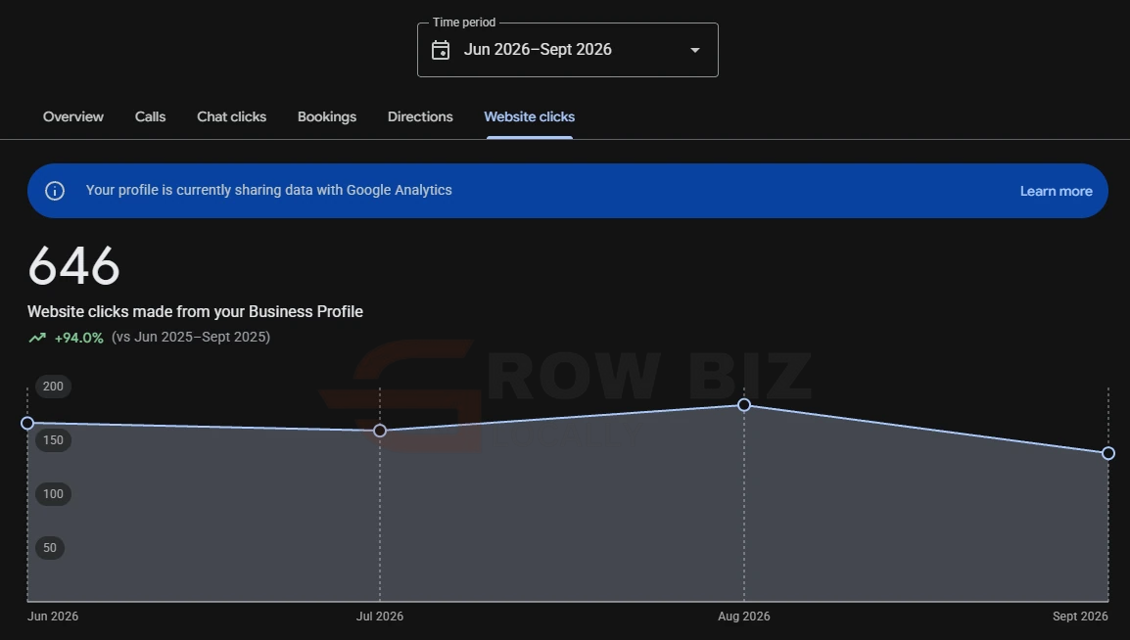Click the Jul 2026 x-axis label

point(380,617)
